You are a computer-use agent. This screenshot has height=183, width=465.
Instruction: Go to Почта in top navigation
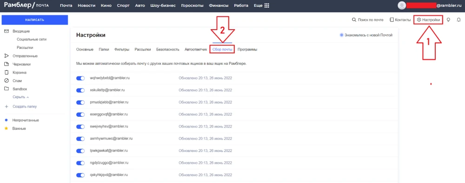(x=66, y=6)
